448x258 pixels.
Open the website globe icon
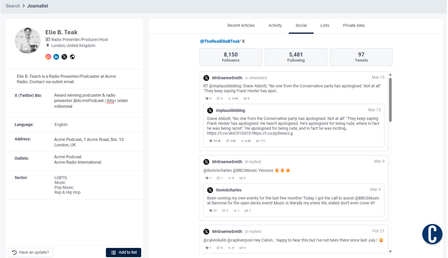(73, 57)
